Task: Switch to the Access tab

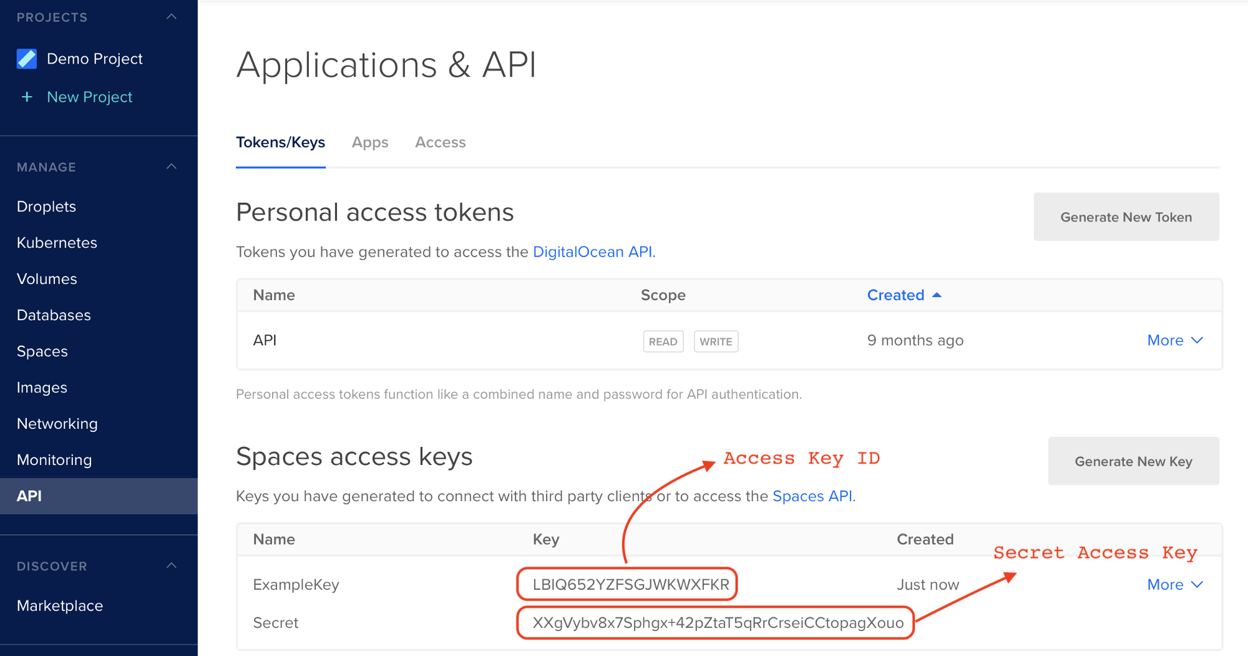Action: coord(440,143)
